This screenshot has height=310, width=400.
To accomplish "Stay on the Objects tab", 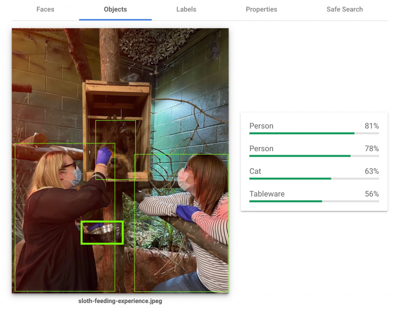I will (115, 9).
